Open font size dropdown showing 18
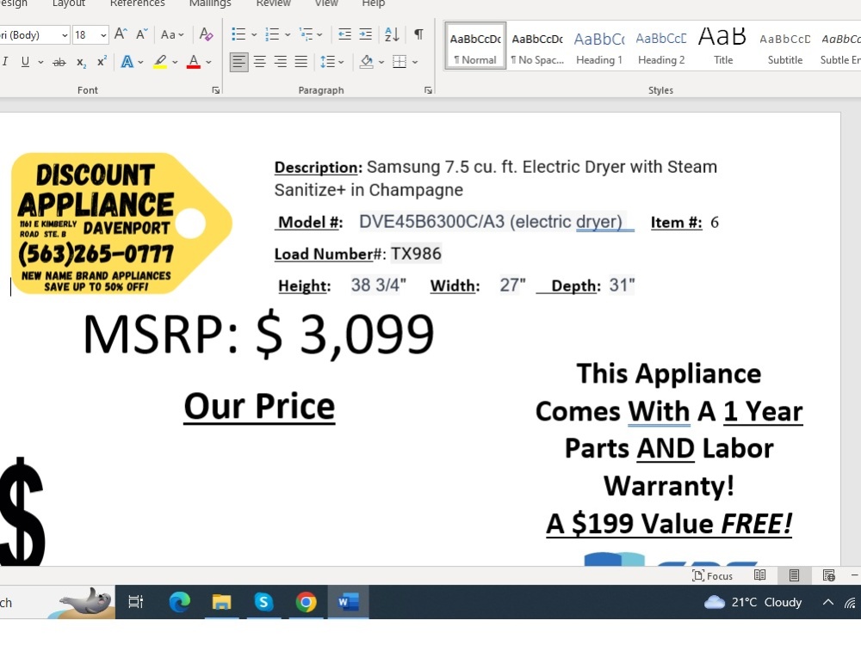861x645 pixels. coord(103,35)
